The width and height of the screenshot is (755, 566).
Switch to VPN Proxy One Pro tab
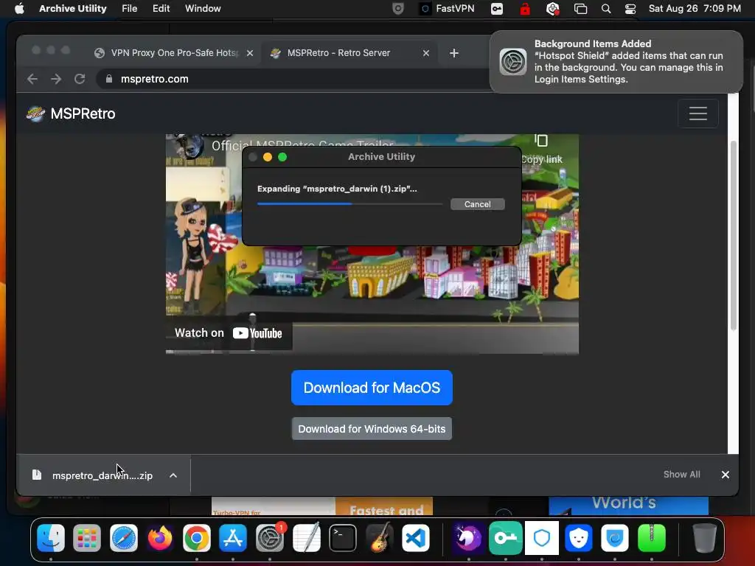[174, 53]
